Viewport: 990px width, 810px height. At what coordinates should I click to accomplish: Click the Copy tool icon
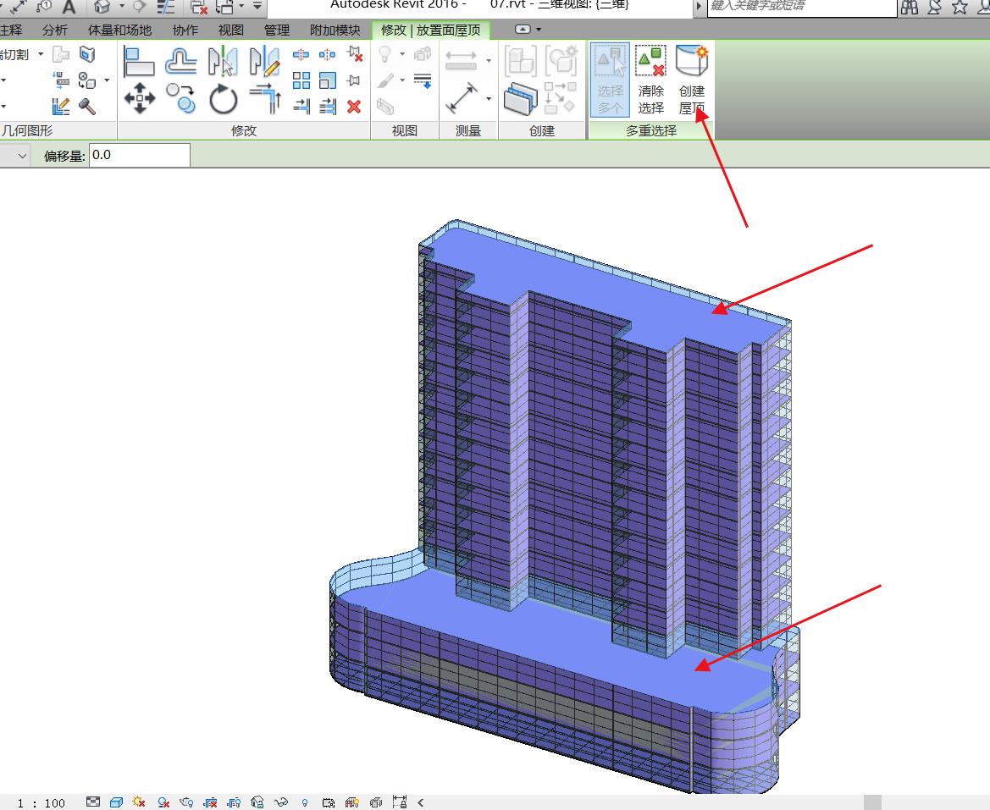pos(180,100)
